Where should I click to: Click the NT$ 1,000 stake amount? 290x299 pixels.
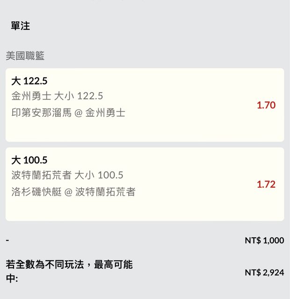[264, 241]
